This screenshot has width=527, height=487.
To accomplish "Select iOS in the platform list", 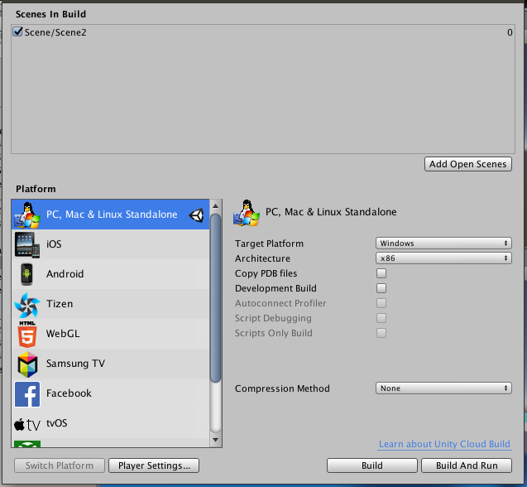I will [110, 244].
